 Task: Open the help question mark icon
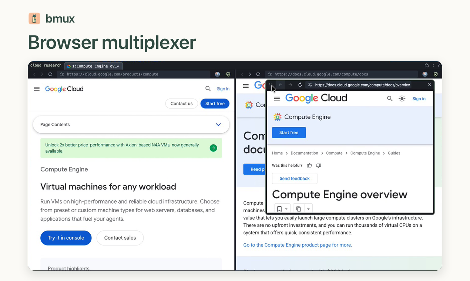[439, 65]
